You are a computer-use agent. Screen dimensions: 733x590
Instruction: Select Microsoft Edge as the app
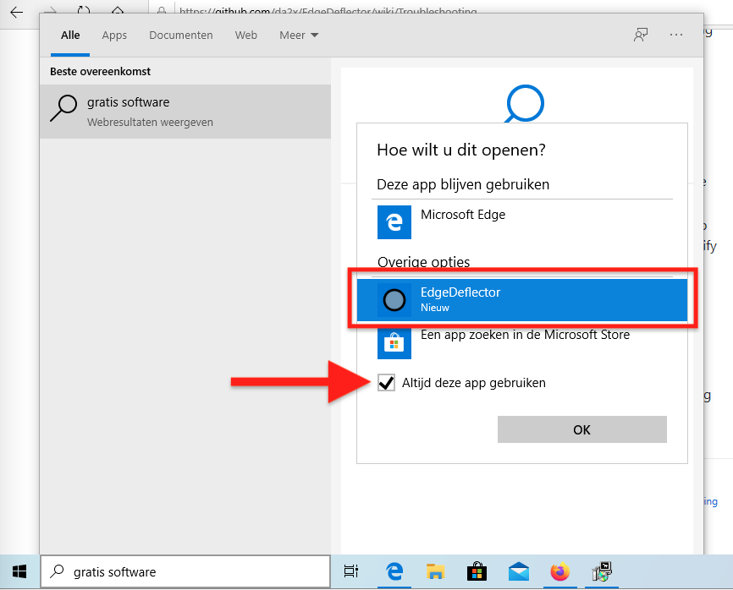pyautogui.click(x=521, y=221)
